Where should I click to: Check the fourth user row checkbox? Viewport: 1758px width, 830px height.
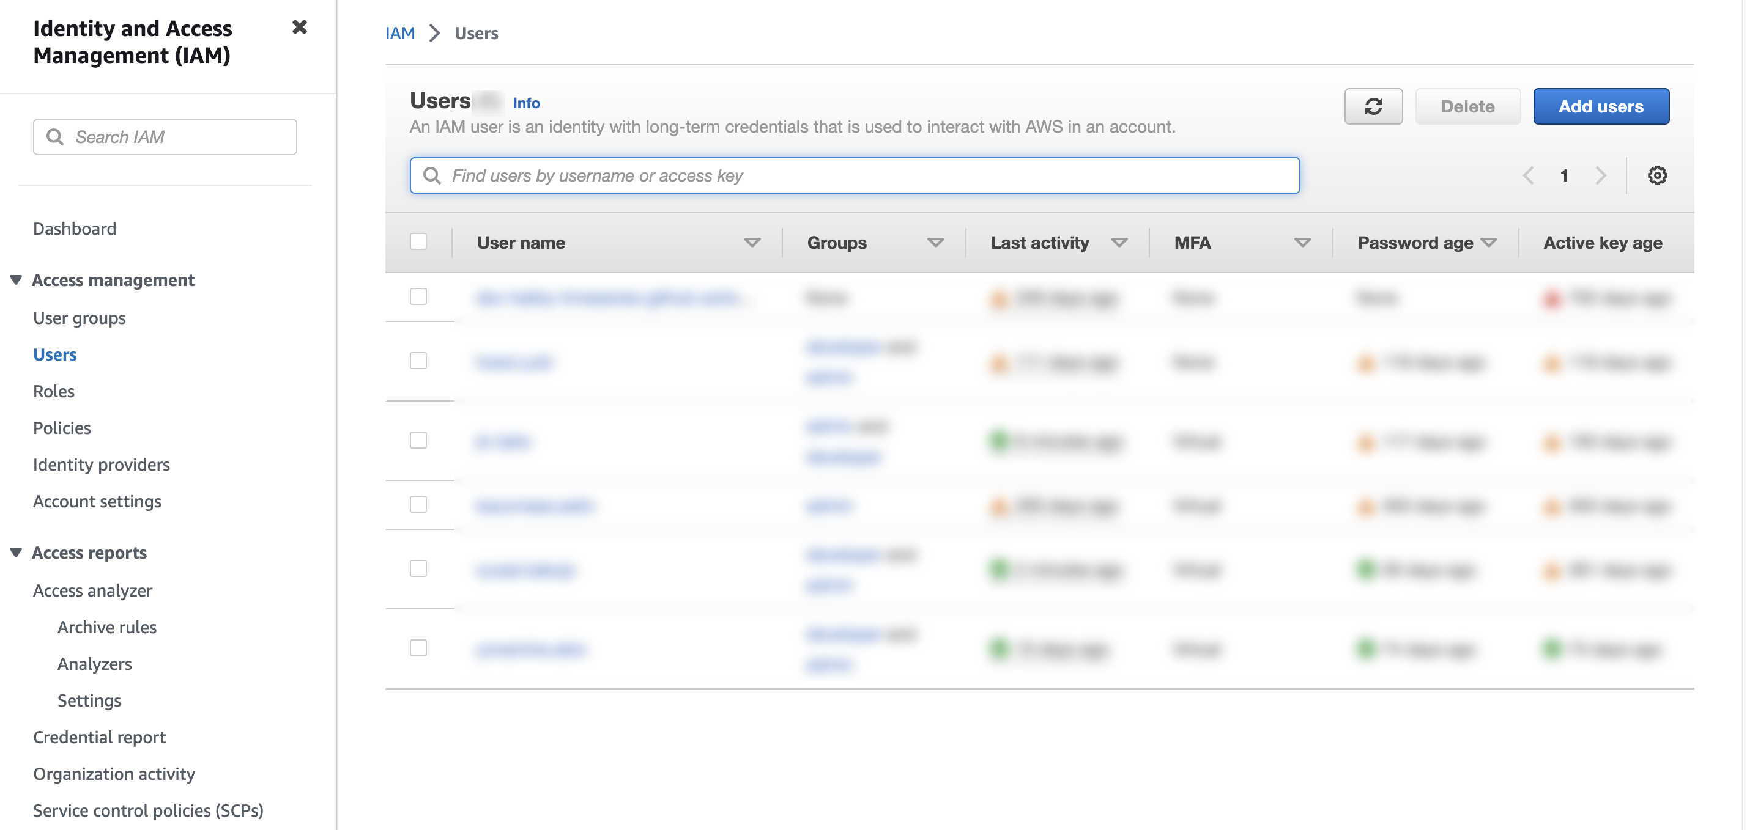coord(418,505)
